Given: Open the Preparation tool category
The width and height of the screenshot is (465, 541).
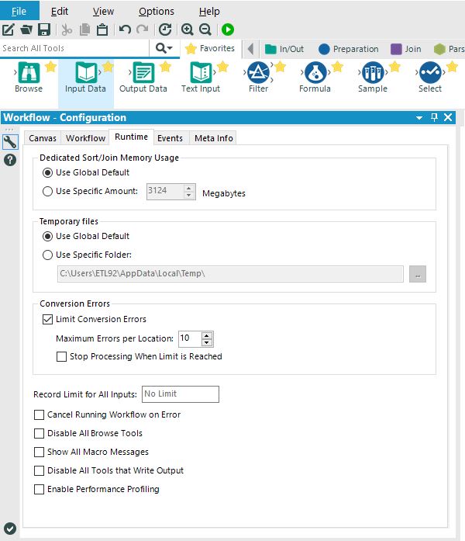Looking at the screenshot, I should click(x=349, y=49).
